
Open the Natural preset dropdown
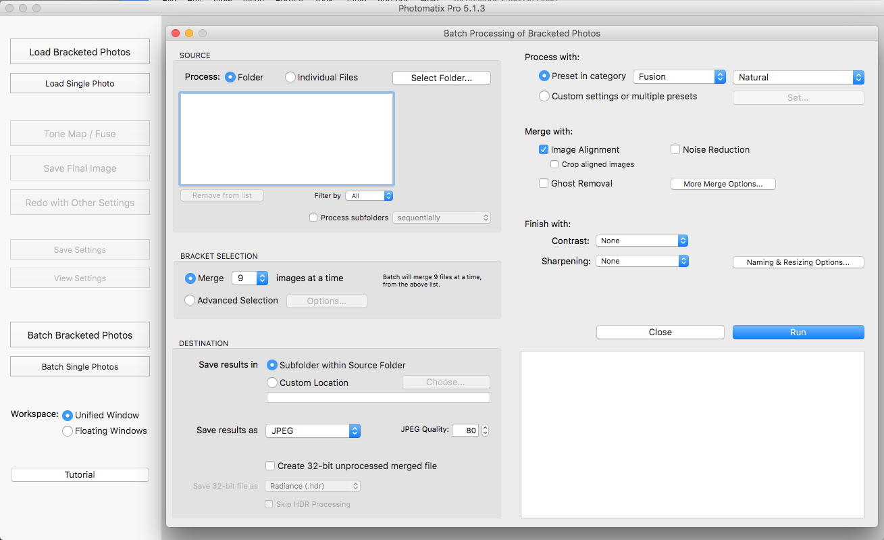pos(798,77)
